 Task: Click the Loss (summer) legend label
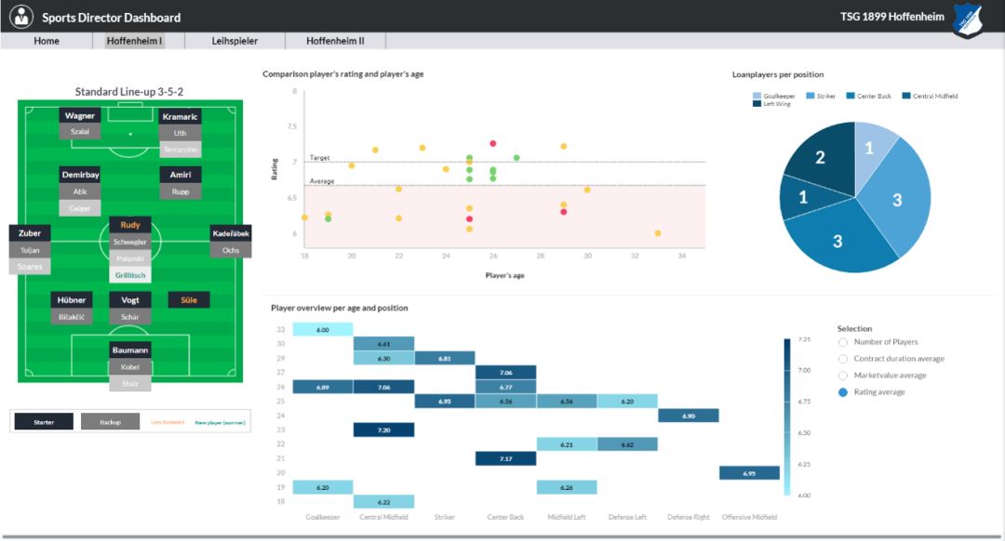click(x=167, y=423)
